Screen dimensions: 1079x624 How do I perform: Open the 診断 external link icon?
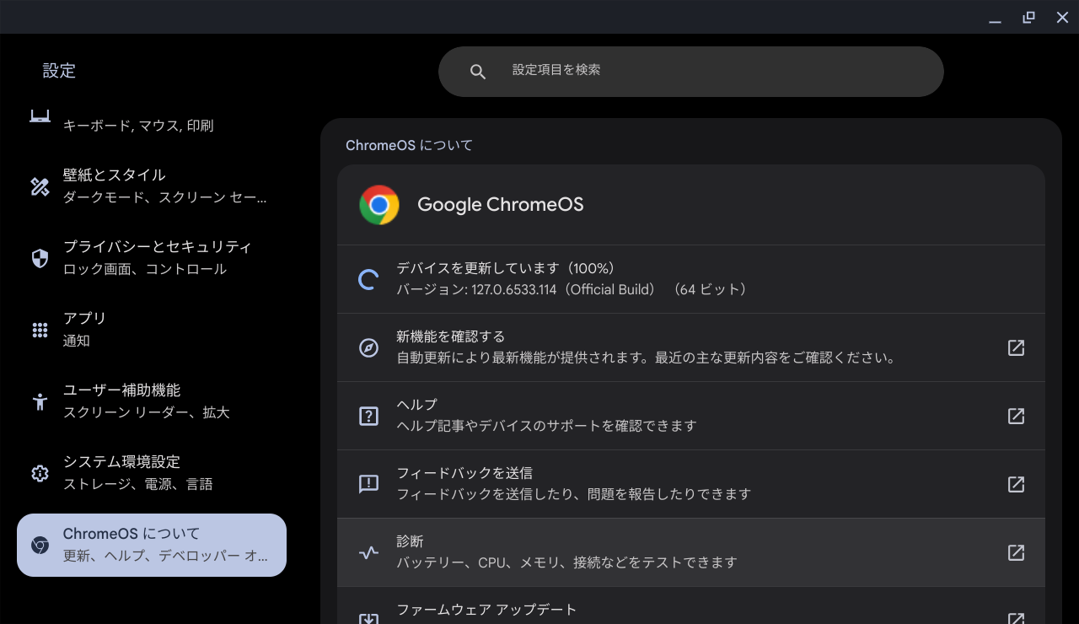1015,552
